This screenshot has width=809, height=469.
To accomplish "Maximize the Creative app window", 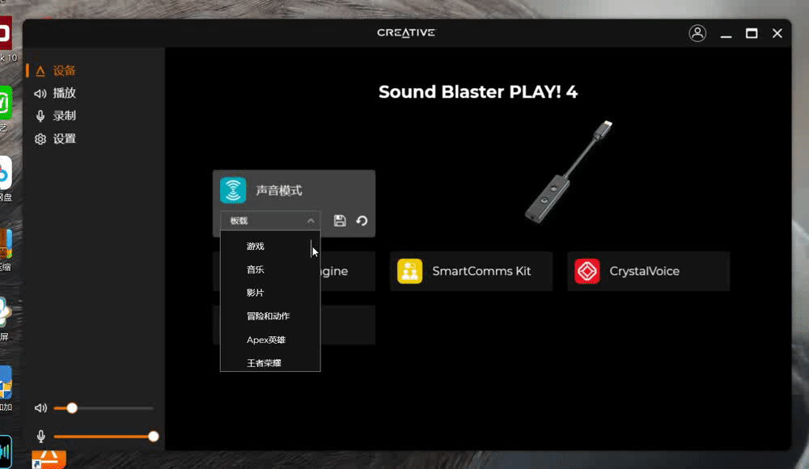I will pos(752,33).
